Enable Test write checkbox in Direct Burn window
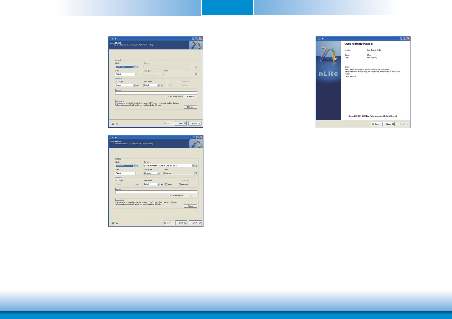This screenshot has height=319, width=452. click(180, 184)
